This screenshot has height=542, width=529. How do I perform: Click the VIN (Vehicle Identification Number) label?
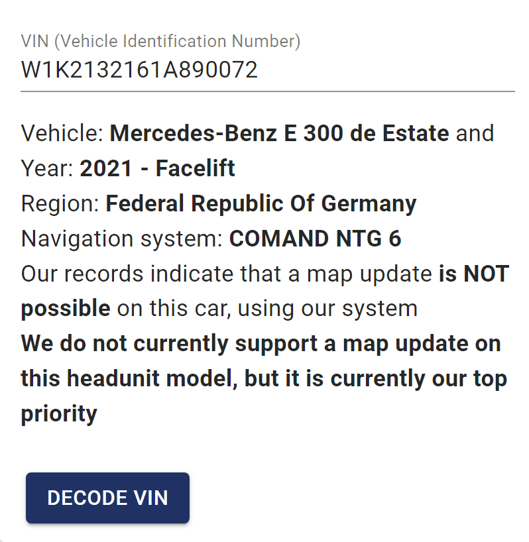[x=160, y=42]
